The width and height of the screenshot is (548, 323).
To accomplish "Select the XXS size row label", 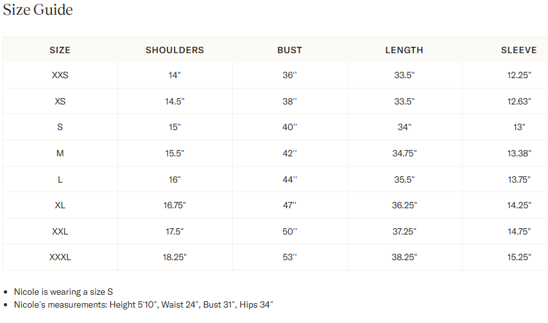I will [x=60, y=76].
